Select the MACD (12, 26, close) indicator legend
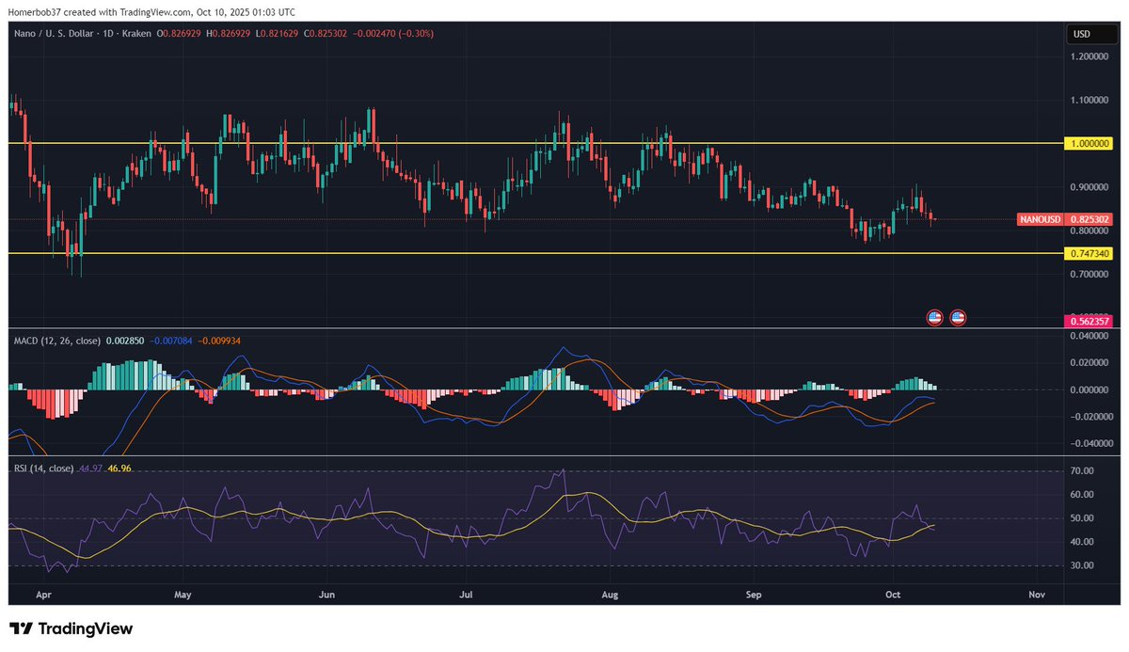This screenshot has width=1129, height=652. (56, 339)
